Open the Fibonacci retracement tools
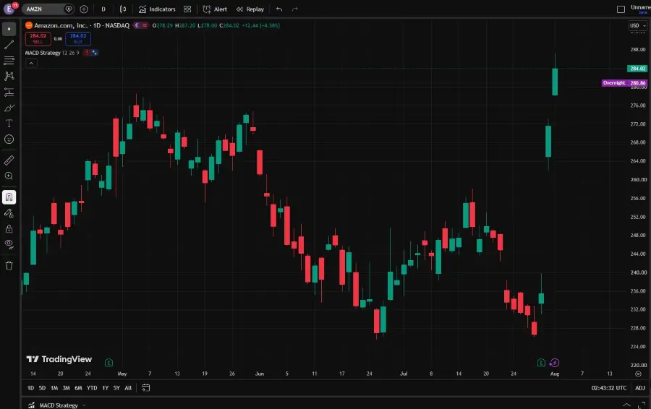The width and height of the screenshot is (651, 409). tap(9, 61)
